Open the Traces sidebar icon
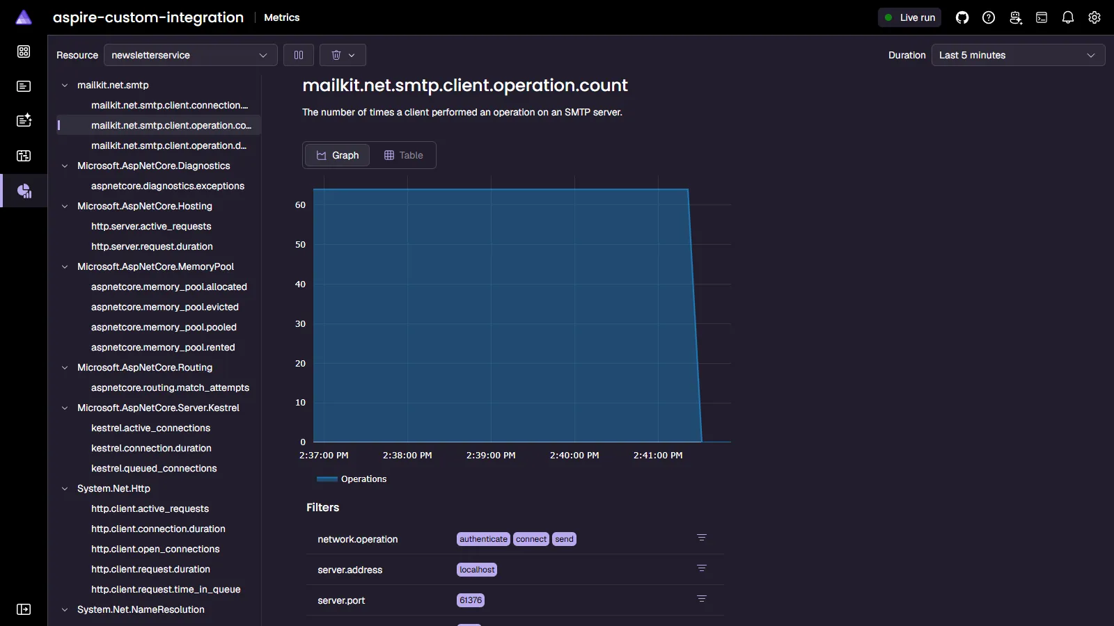The width and height of the screenshot is (1114, 626). 24,156
